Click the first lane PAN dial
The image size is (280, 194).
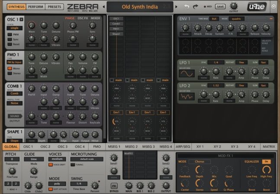116,88
